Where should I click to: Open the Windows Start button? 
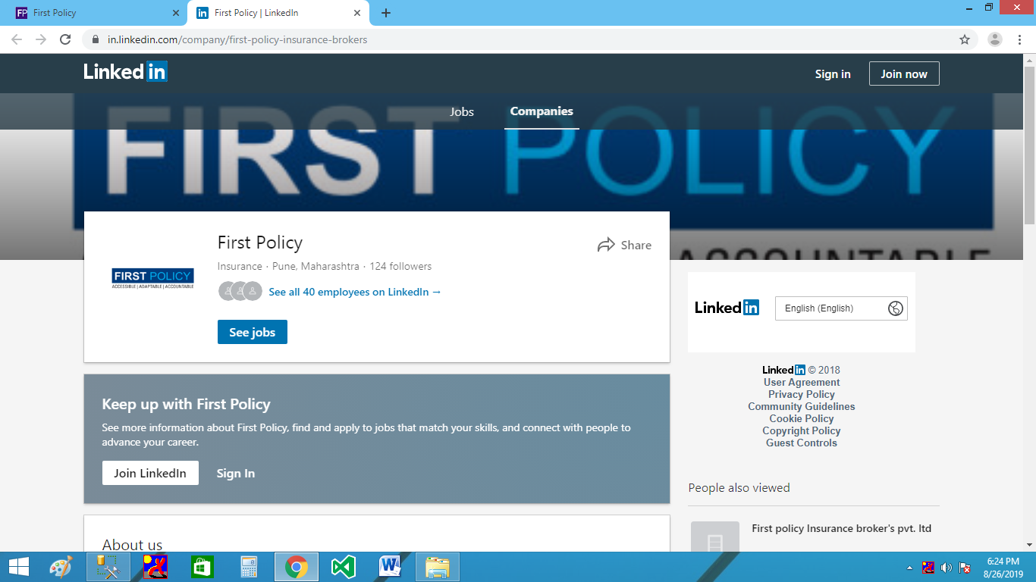click(18, 567)
